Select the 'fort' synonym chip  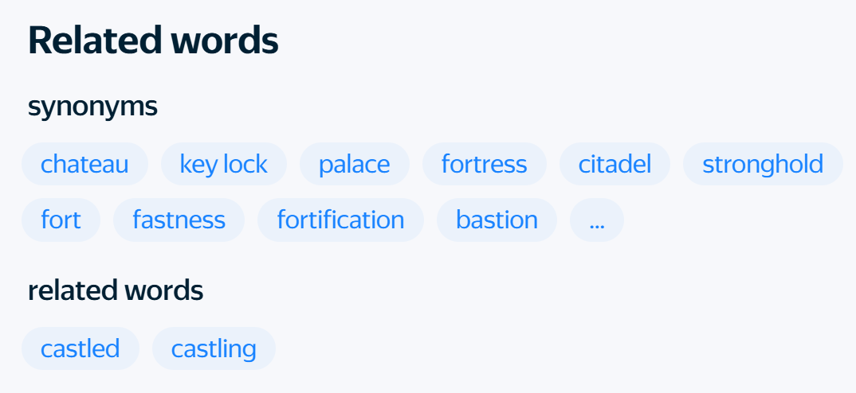click(61, 220)
